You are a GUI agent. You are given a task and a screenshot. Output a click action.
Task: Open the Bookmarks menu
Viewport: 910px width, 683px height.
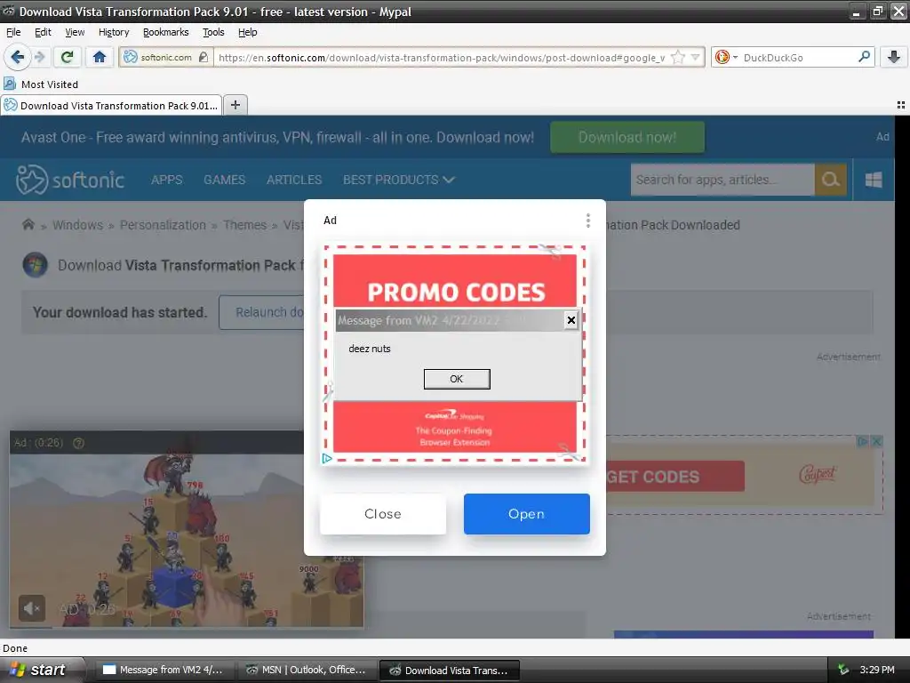pos(166,32)
